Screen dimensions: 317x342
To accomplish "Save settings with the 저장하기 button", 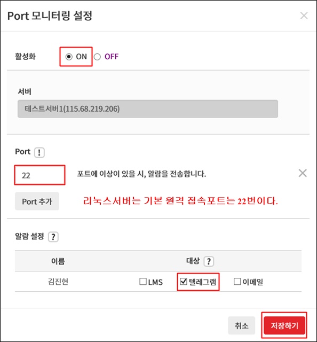I will click(x=284, y=325).
